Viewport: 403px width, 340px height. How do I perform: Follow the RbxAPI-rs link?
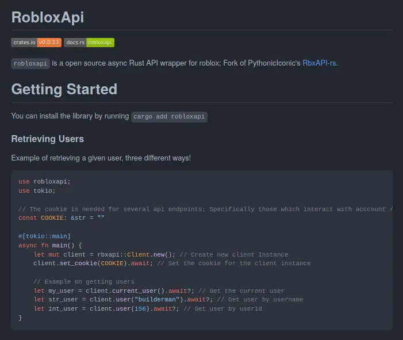coord(319,63)
